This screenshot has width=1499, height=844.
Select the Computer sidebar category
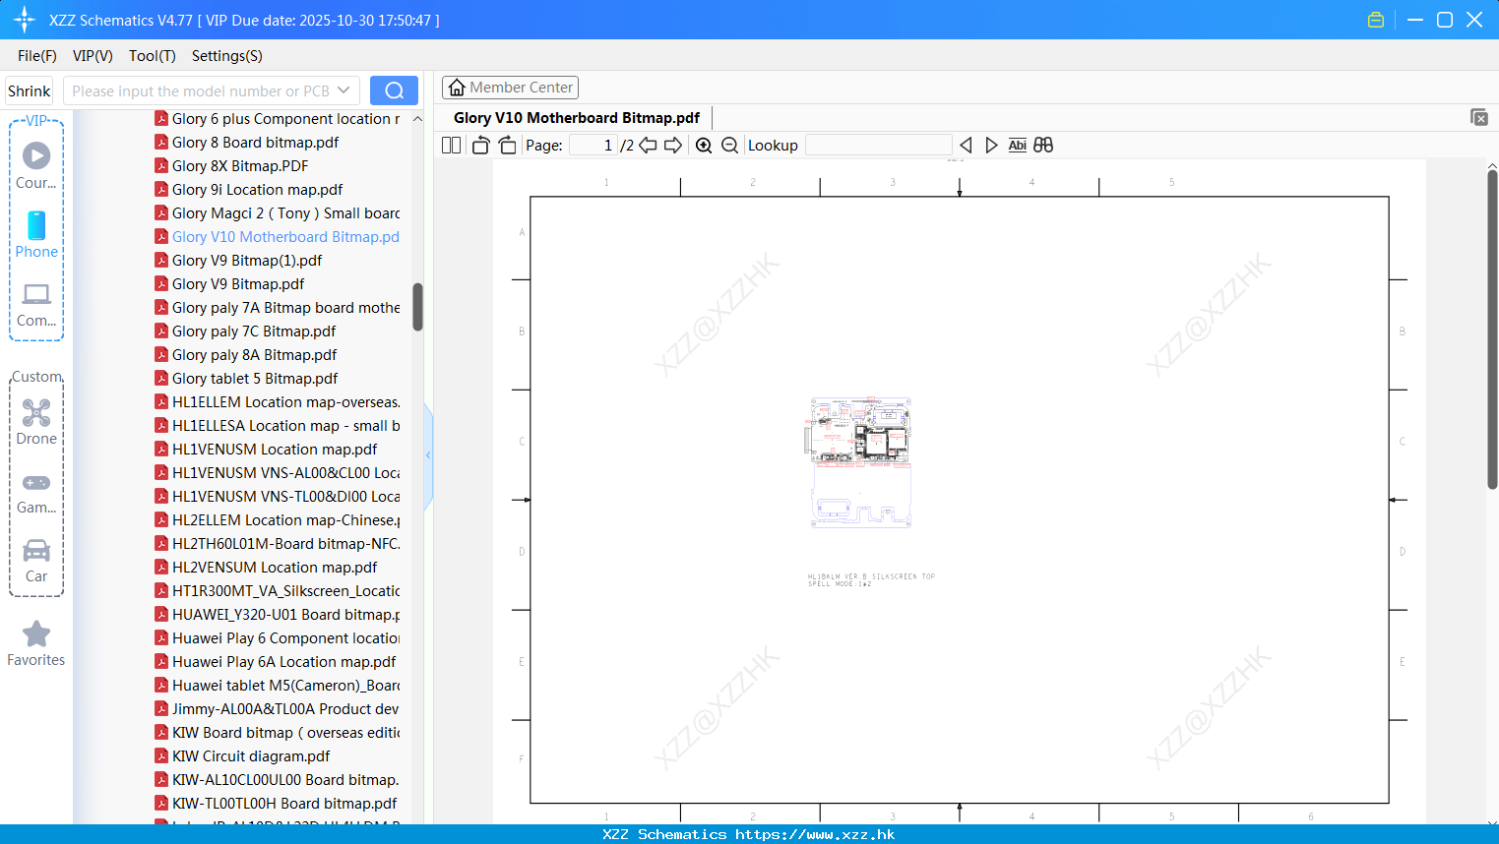(x=36, y=304)
